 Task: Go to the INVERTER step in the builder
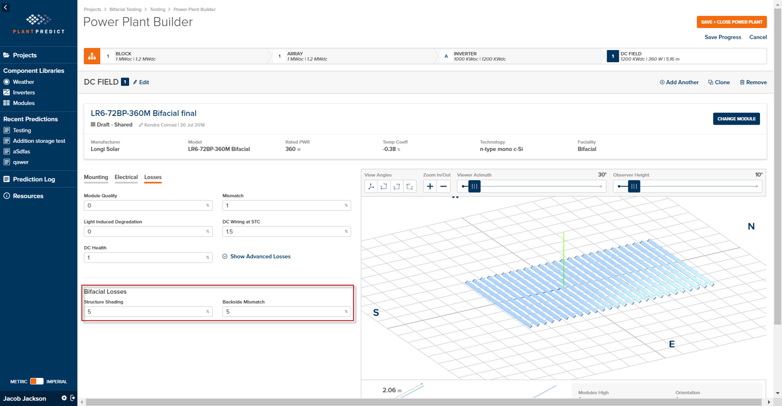click(521, 56)
